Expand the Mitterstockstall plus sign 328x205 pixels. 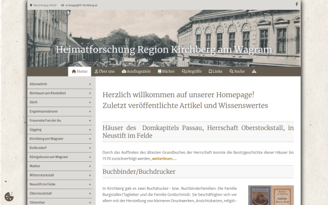90,175
